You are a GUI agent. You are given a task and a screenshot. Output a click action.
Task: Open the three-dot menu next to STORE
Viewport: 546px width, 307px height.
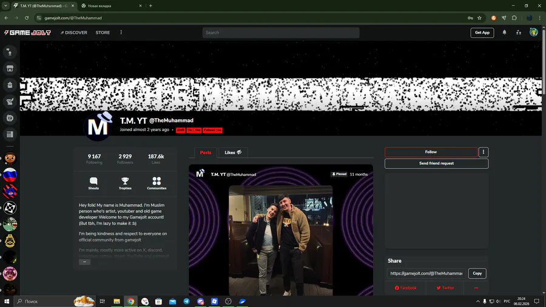[x=121, y=32]
